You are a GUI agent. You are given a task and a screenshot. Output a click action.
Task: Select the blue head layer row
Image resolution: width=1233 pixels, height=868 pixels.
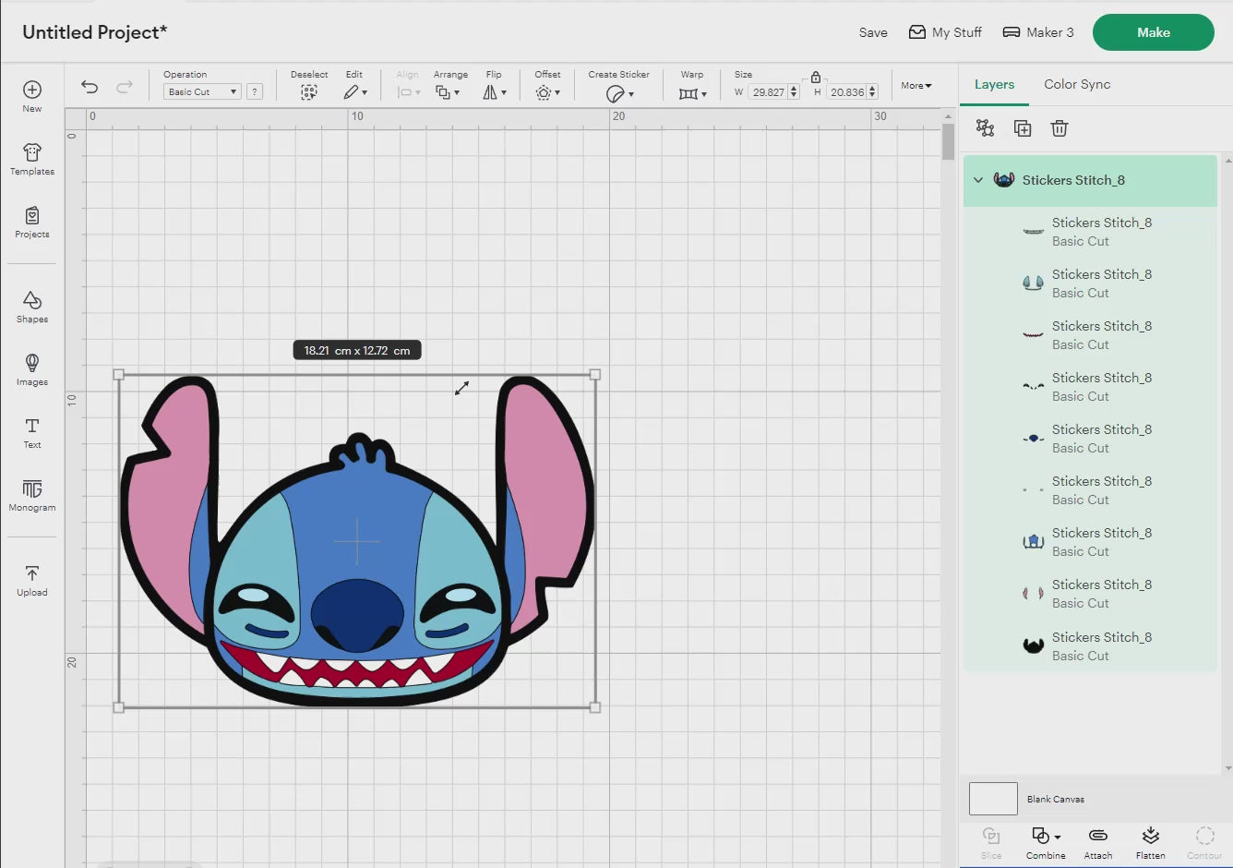pos(1090,542)
